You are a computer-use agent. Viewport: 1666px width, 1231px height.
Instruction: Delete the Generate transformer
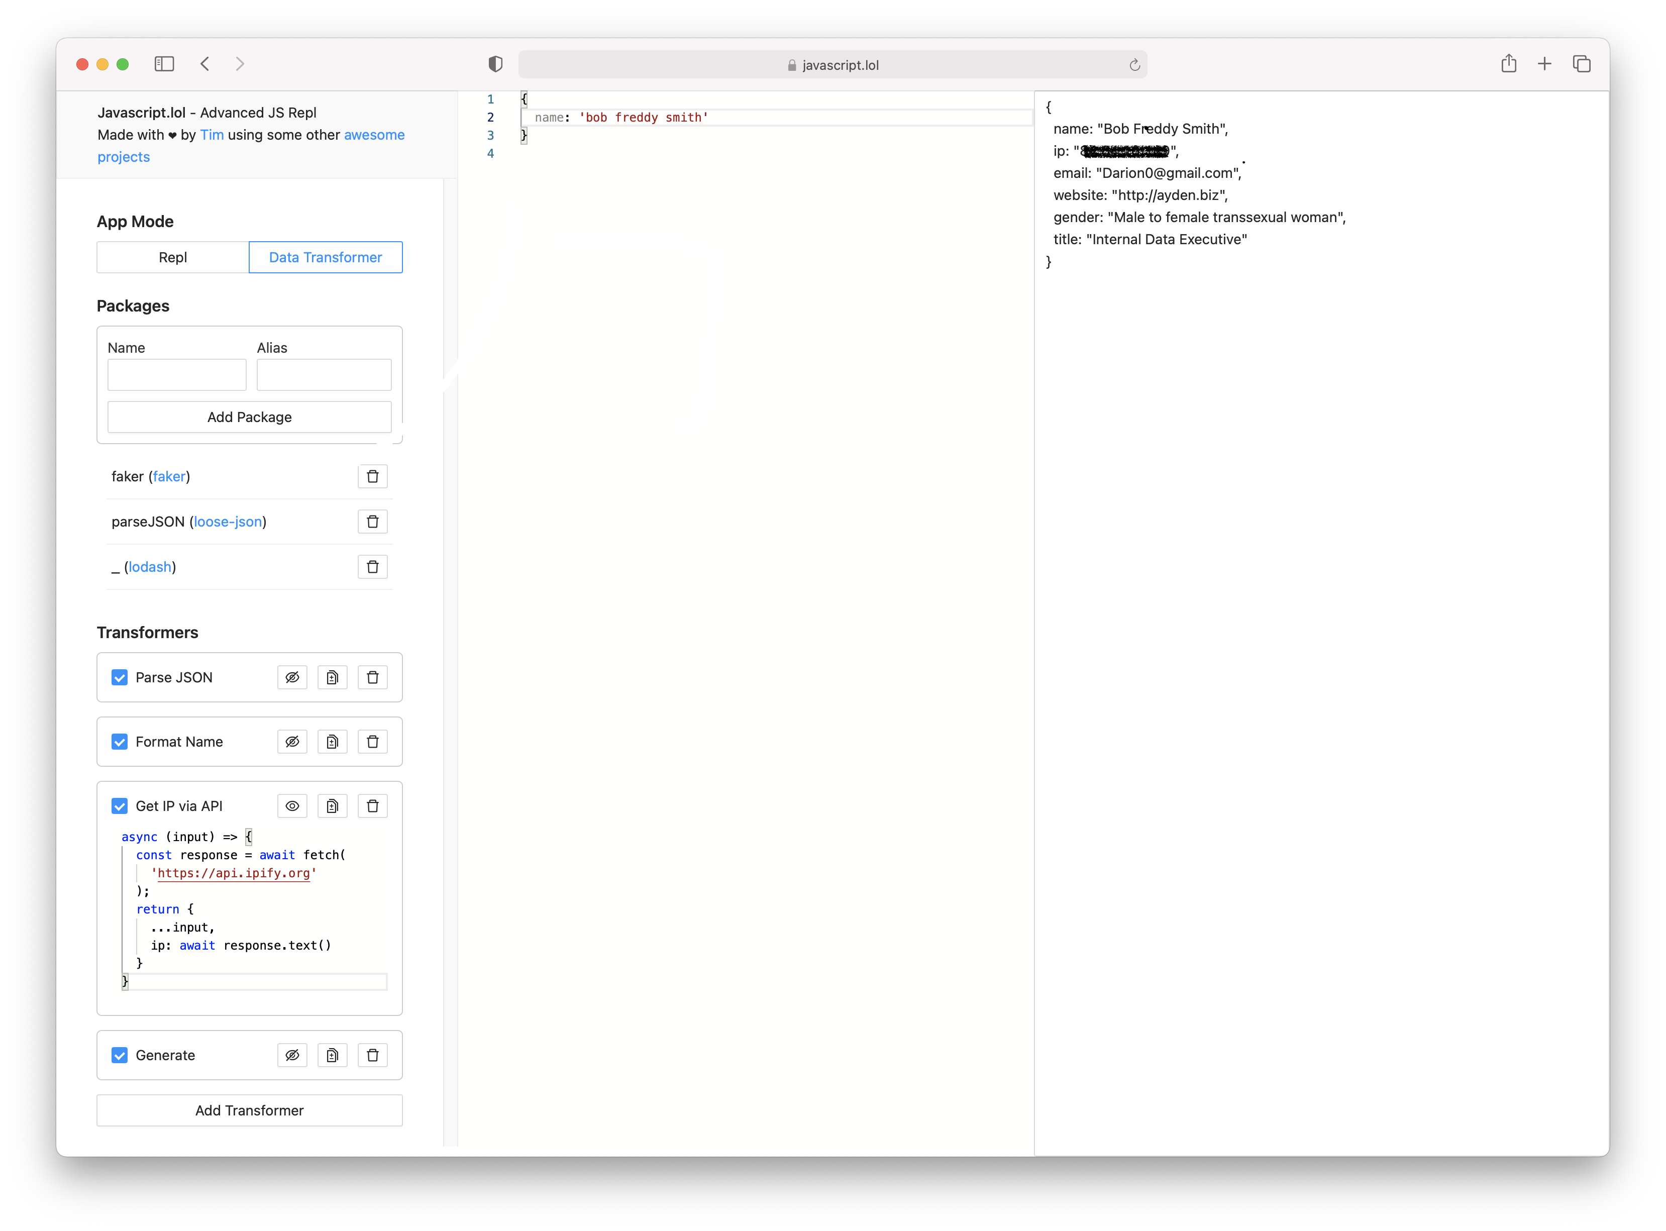click(x=373, y=1055)
